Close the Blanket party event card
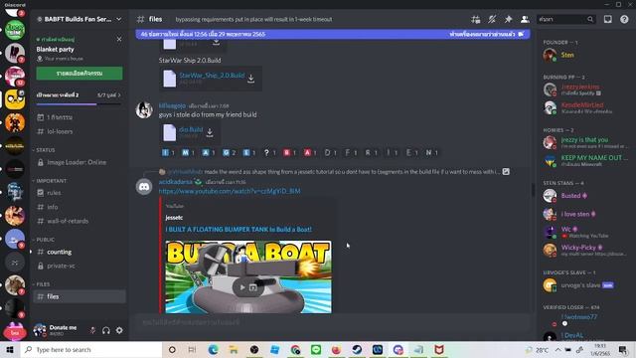This screenshot has width=636, height=358. tap(119, 40)
